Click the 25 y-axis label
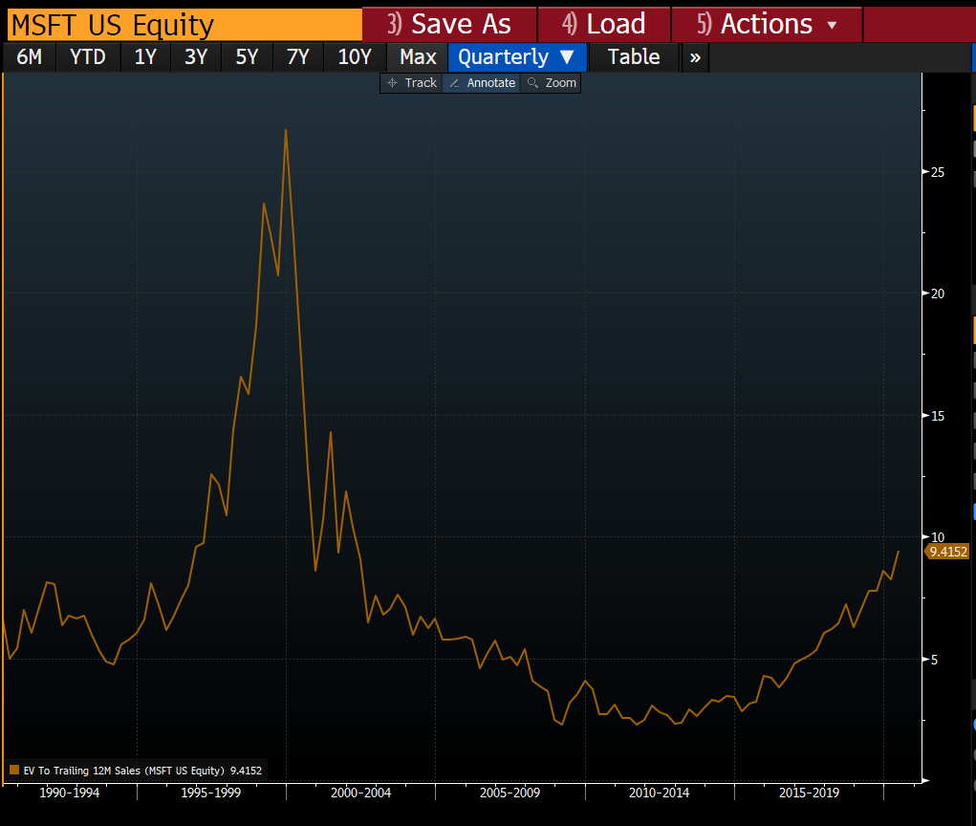 938,172
